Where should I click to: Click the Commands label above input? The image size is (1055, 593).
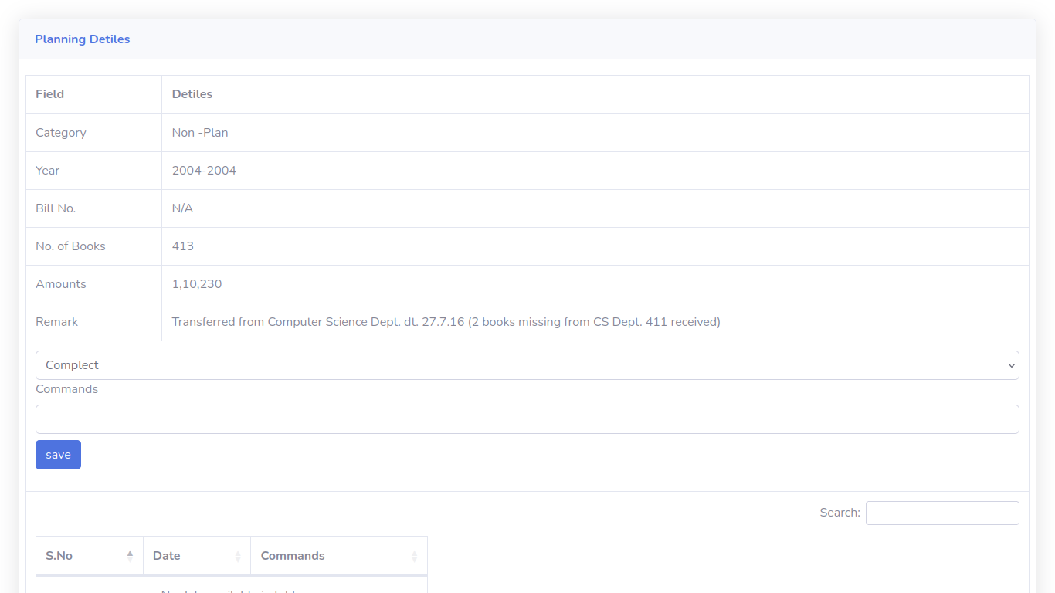pyautogui.click(x=66, y=389)
